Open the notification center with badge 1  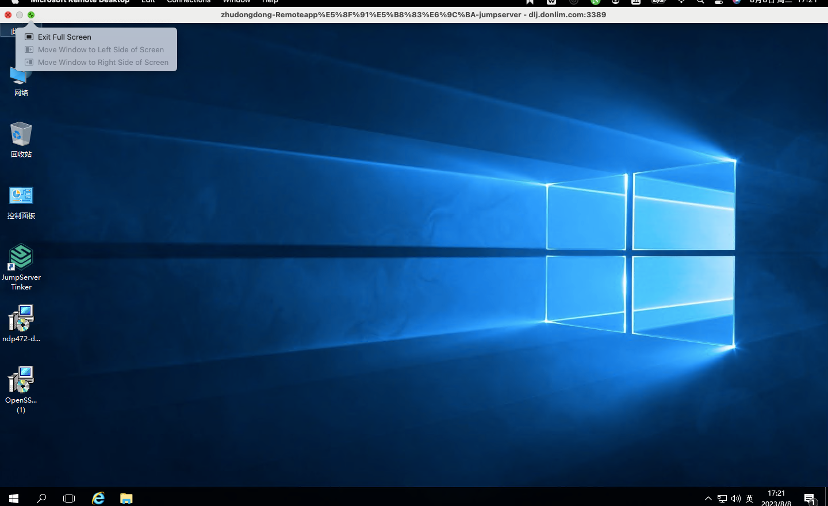[810, 498]
